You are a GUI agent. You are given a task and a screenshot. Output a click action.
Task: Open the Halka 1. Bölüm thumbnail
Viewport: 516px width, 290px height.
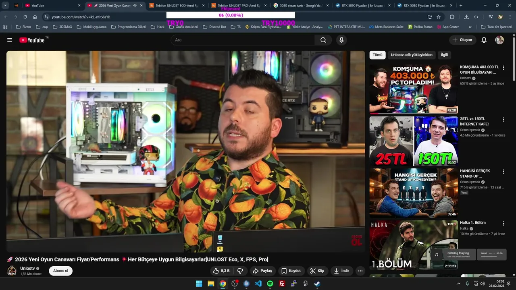pos(414,245)
